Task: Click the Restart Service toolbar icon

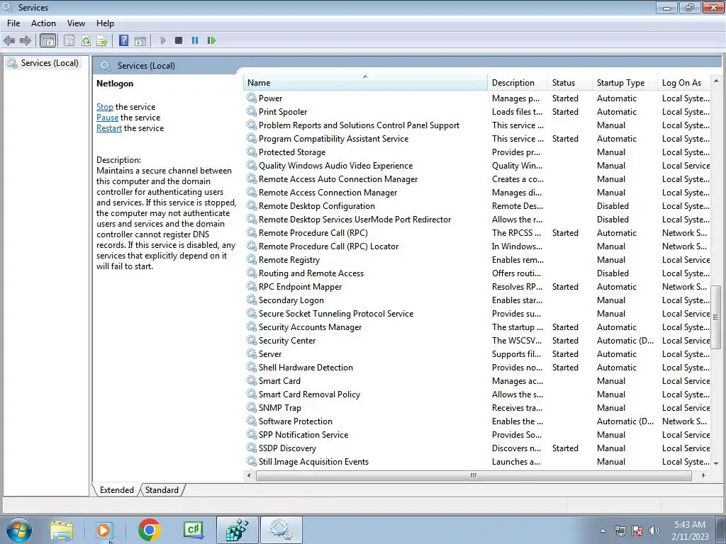Action: (211, 40)
